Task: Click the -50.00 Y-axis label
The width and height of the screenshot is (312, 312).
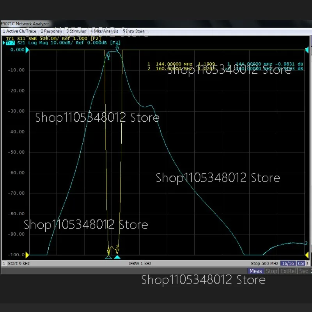Action: 16,152
